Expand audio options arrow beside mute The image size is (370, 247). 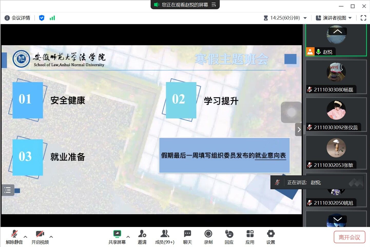(25, 237)
